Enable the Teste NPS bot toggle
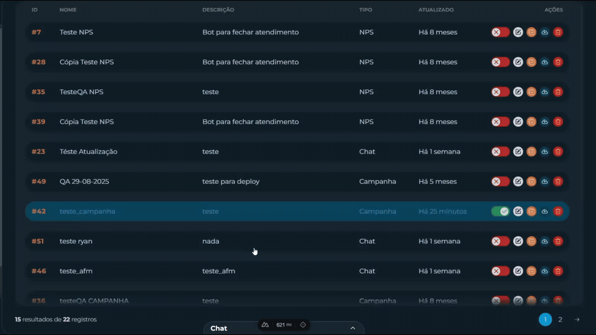This screenshot has width=596, height=335. click(500, 32)
